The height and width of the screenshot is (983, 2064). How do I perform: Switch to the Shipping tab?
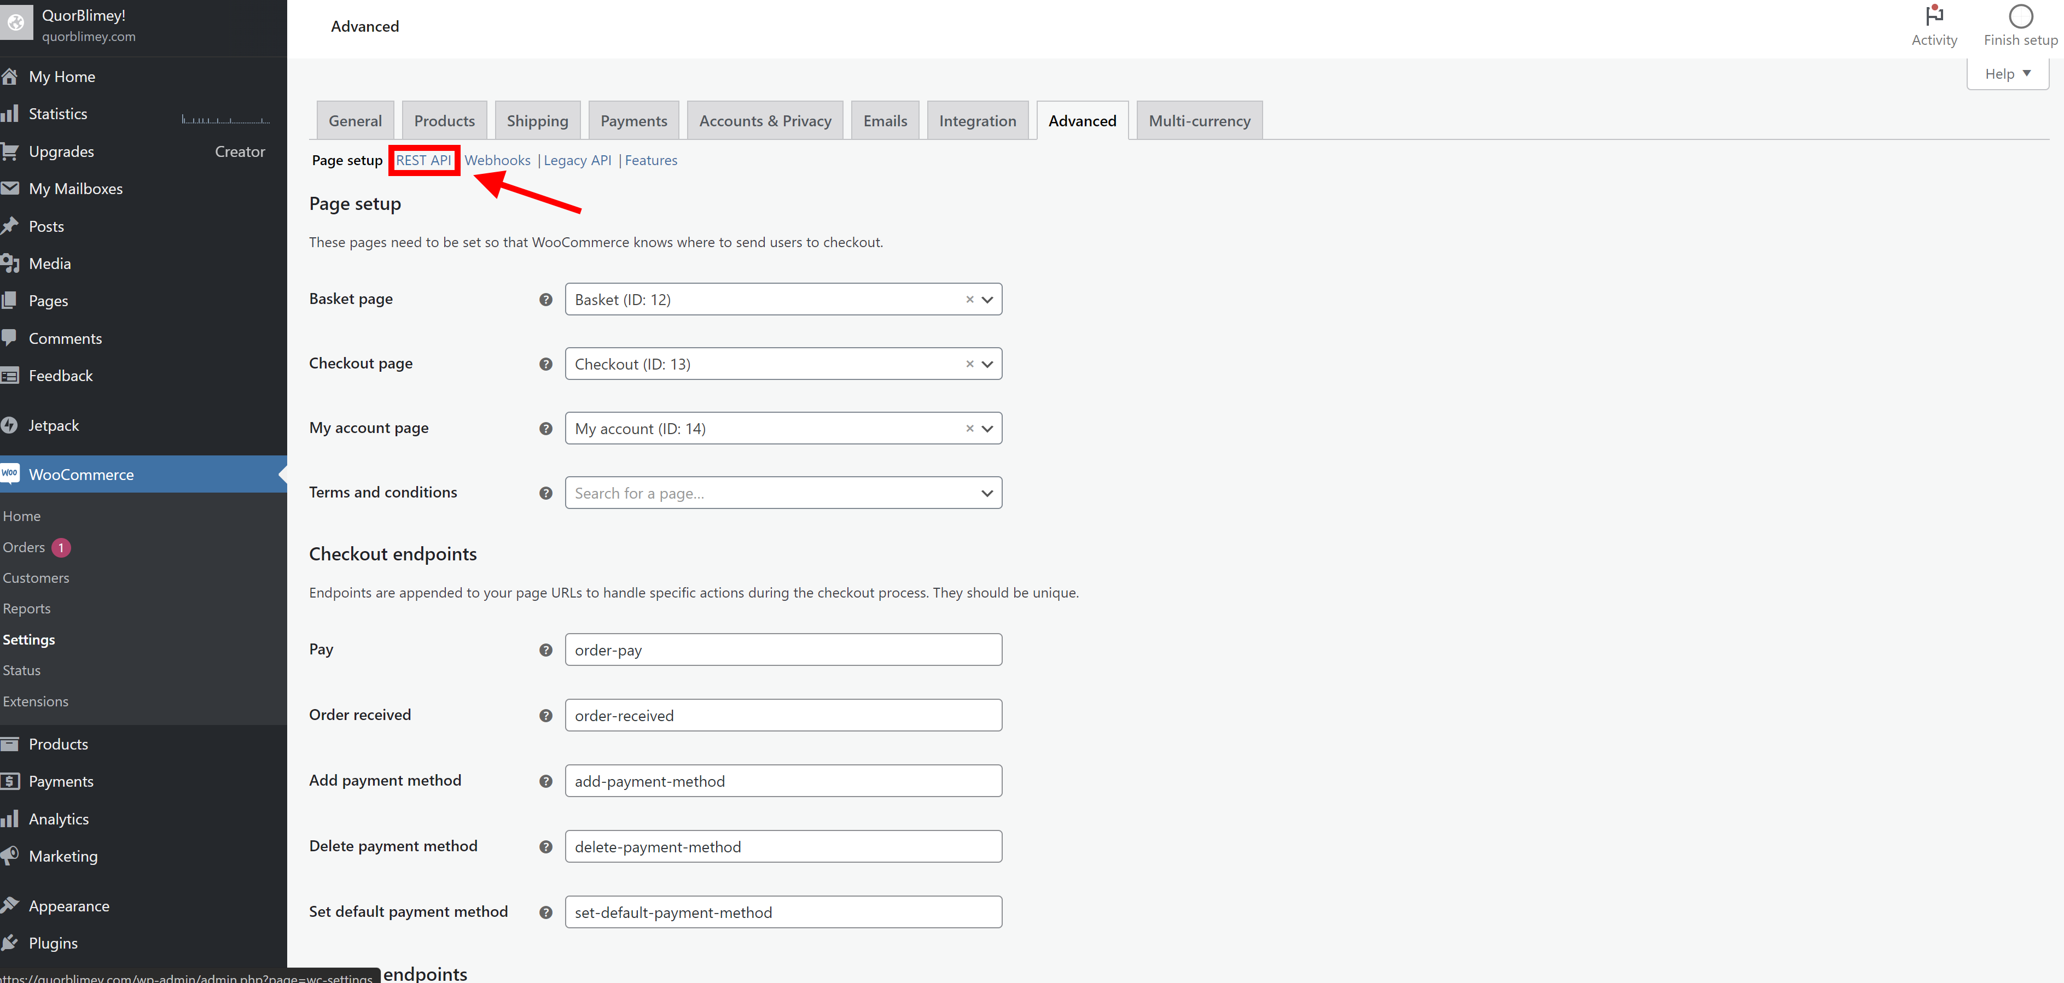[x=537, y=120]
